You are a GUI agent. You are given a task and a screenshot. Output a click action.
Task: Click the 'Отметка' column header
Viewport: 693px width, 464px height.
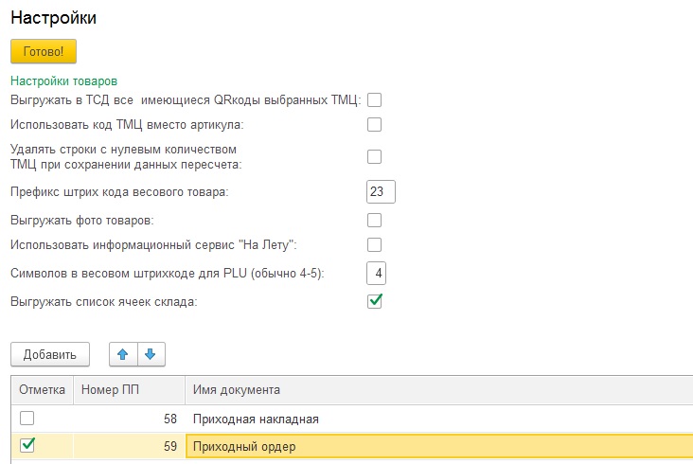pos(42,390)
